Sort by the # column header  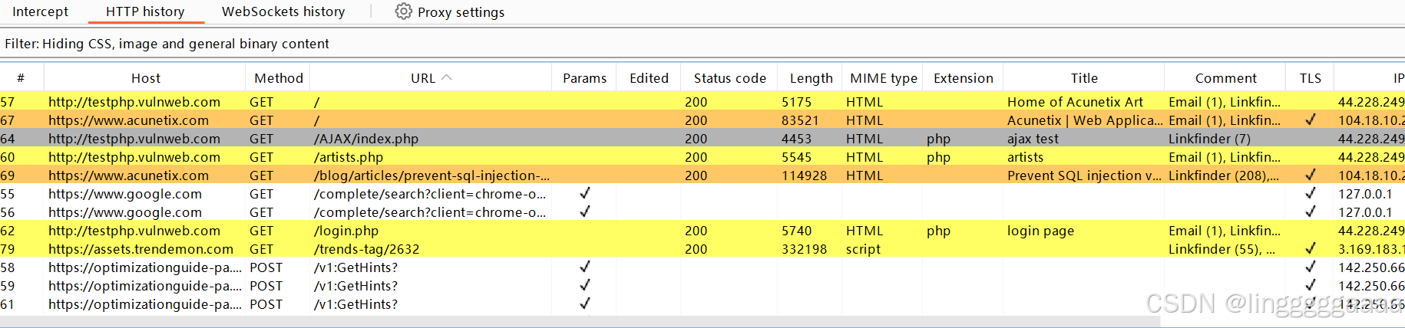[21, 78]
